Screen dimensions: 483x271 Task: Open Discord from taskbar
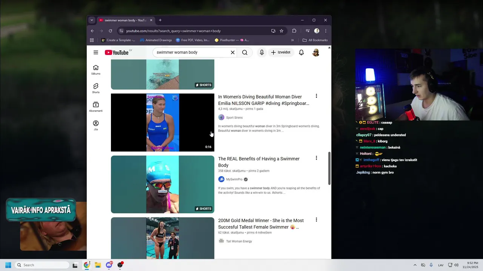click(x=109, y=265)
